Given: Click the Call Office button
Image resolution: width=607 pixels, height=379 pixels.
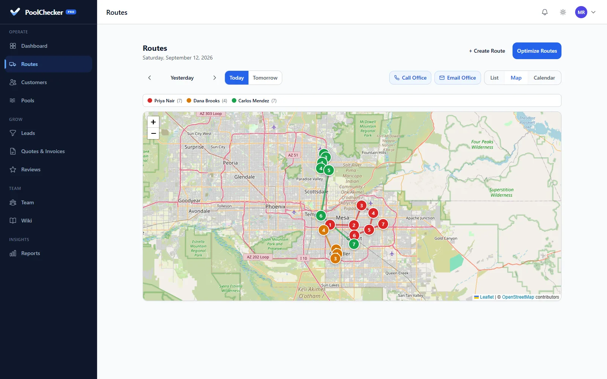Looking at the screenshot, I should 410,78.
